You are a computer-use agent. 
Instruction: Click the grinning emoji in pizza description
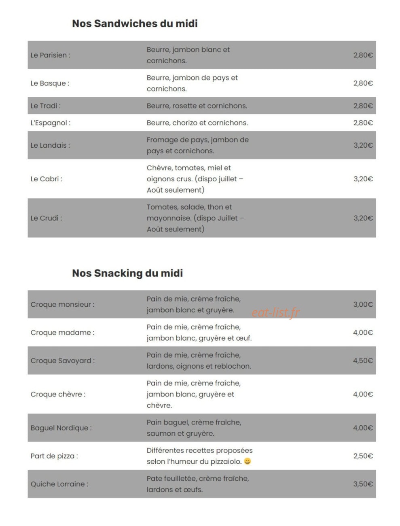tap(248, 461)
